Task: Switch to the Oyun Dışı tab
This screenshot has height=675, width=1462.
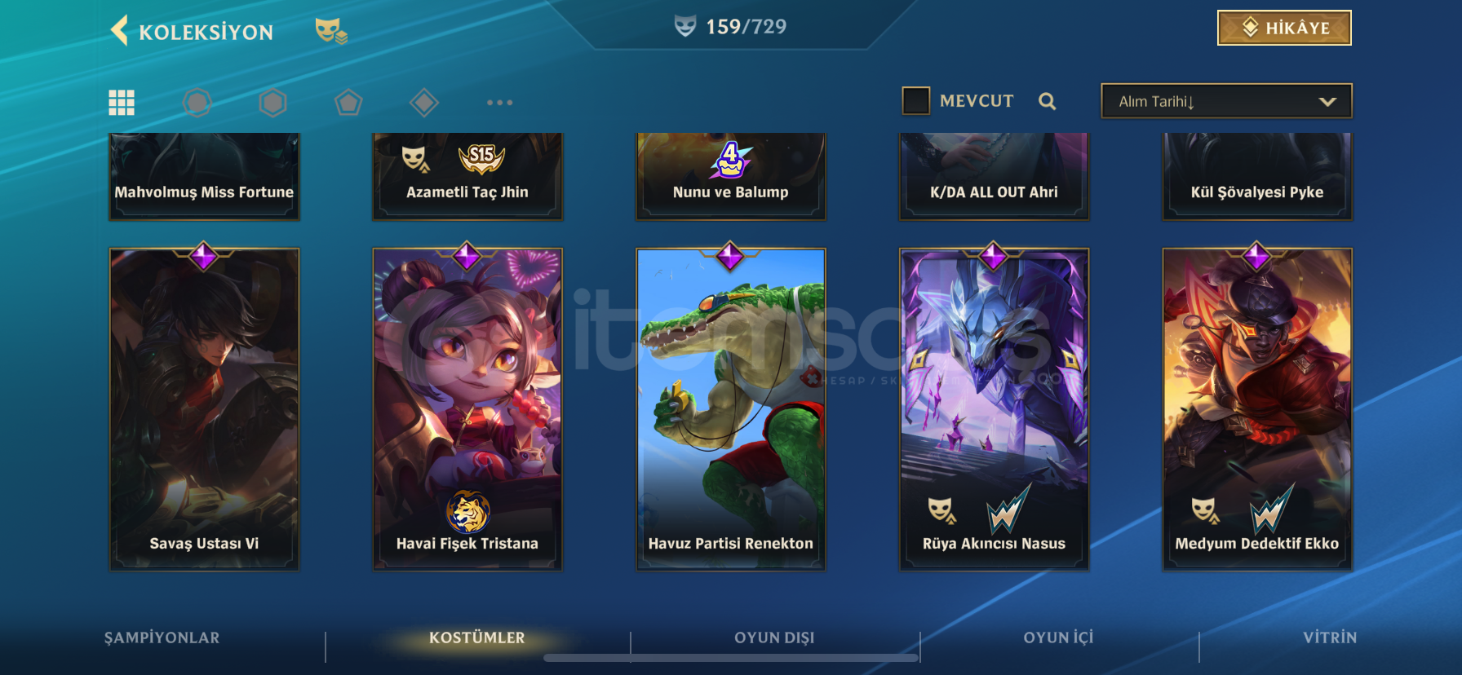Action: 774,637
